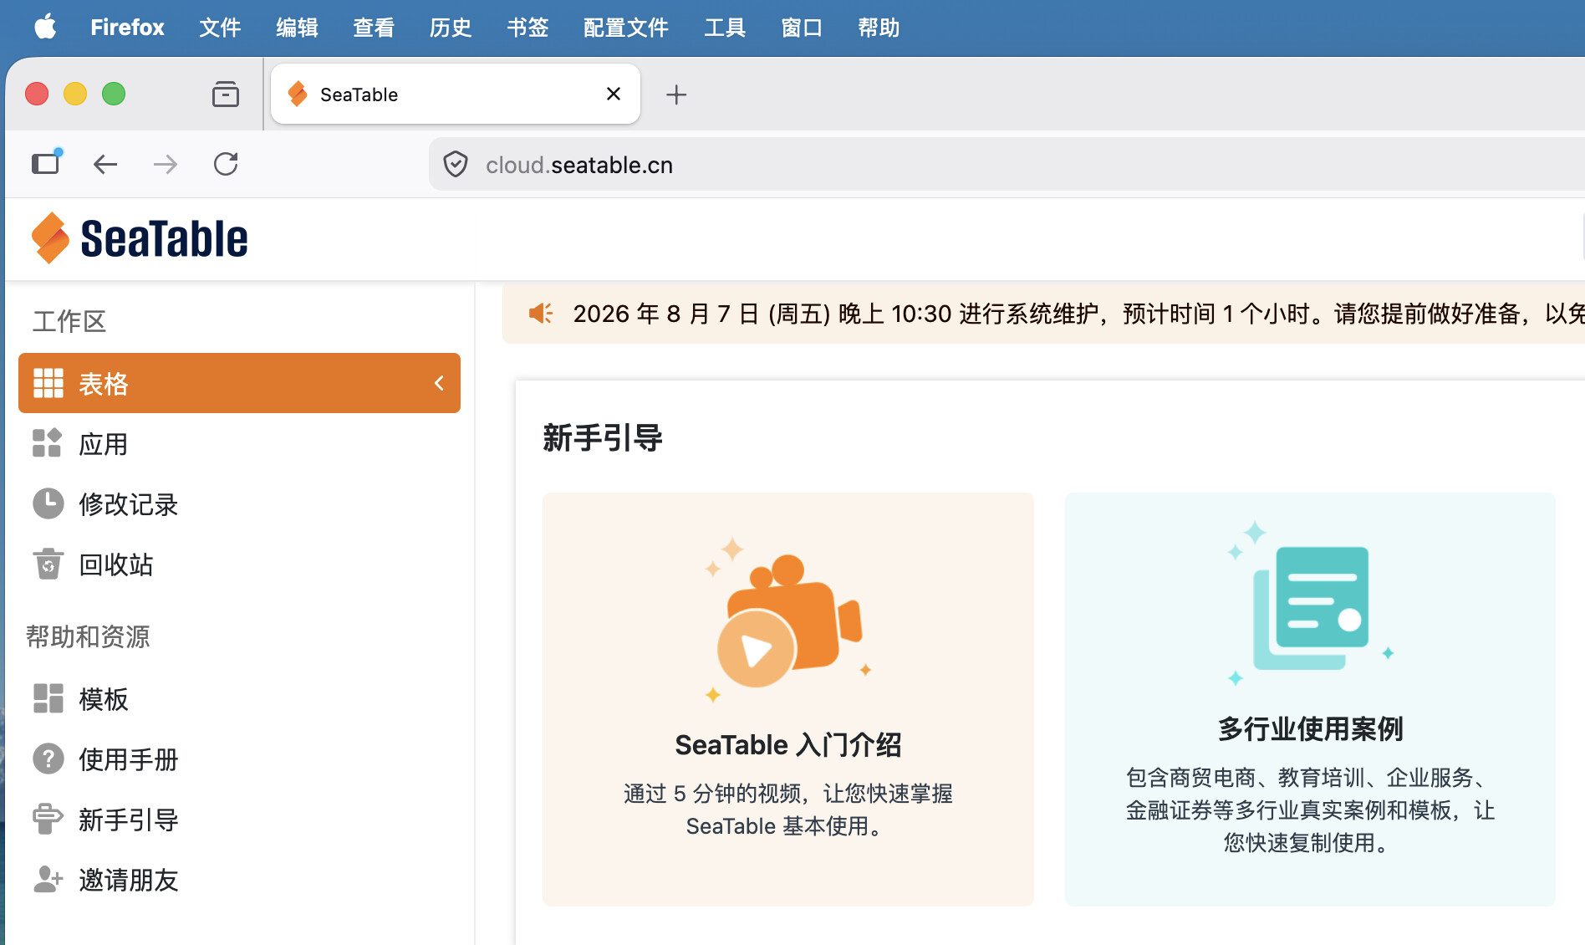Viewport: 1585px width, 945px height.
Task: Go back to previous page
Action: [x=105, y=164]
